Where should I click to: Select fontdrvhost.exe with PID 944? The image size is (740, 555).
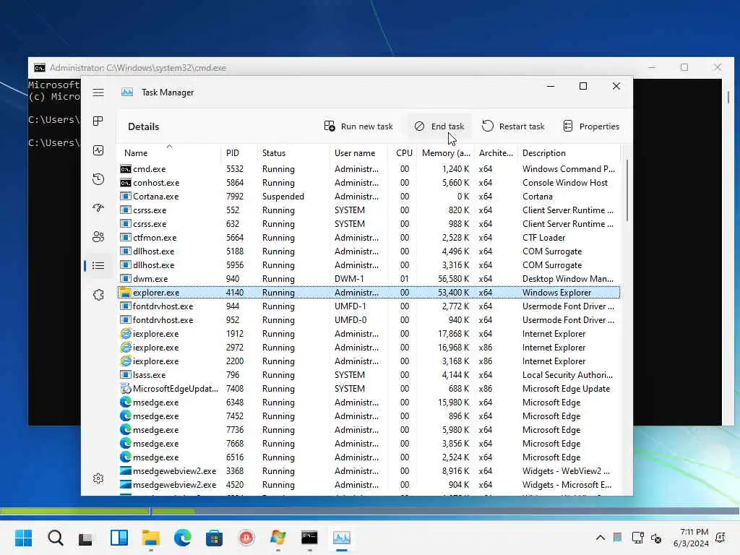369,306
